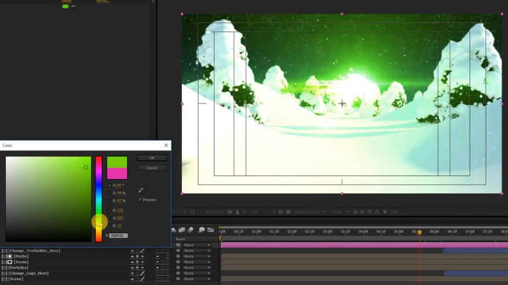Click the hex color input field
The image size is (508, 285).
(118, 235)
